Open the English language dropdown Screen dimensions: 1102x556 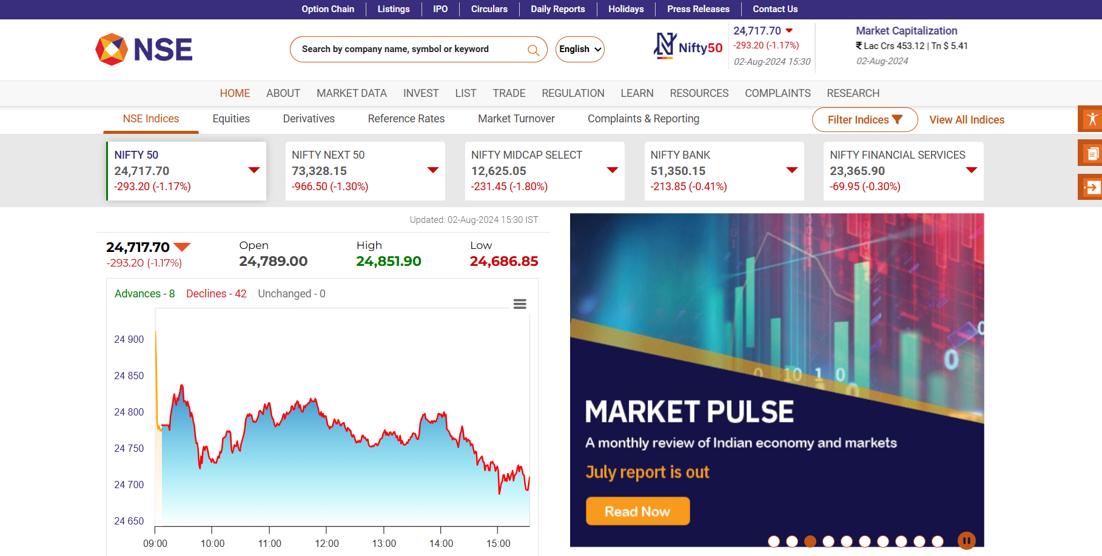point(580,49)
